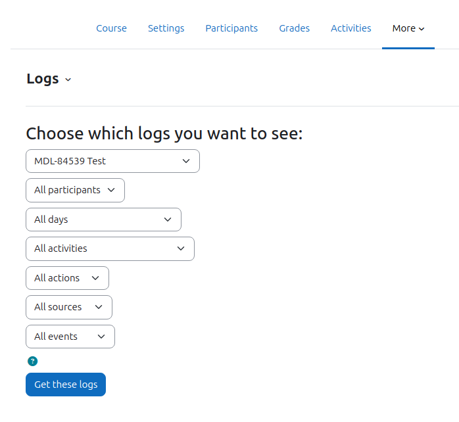Image resolution: width=459 pixels, height=422 pixels.
Task: Open the All activities dropdown
Action: point(110,248)
